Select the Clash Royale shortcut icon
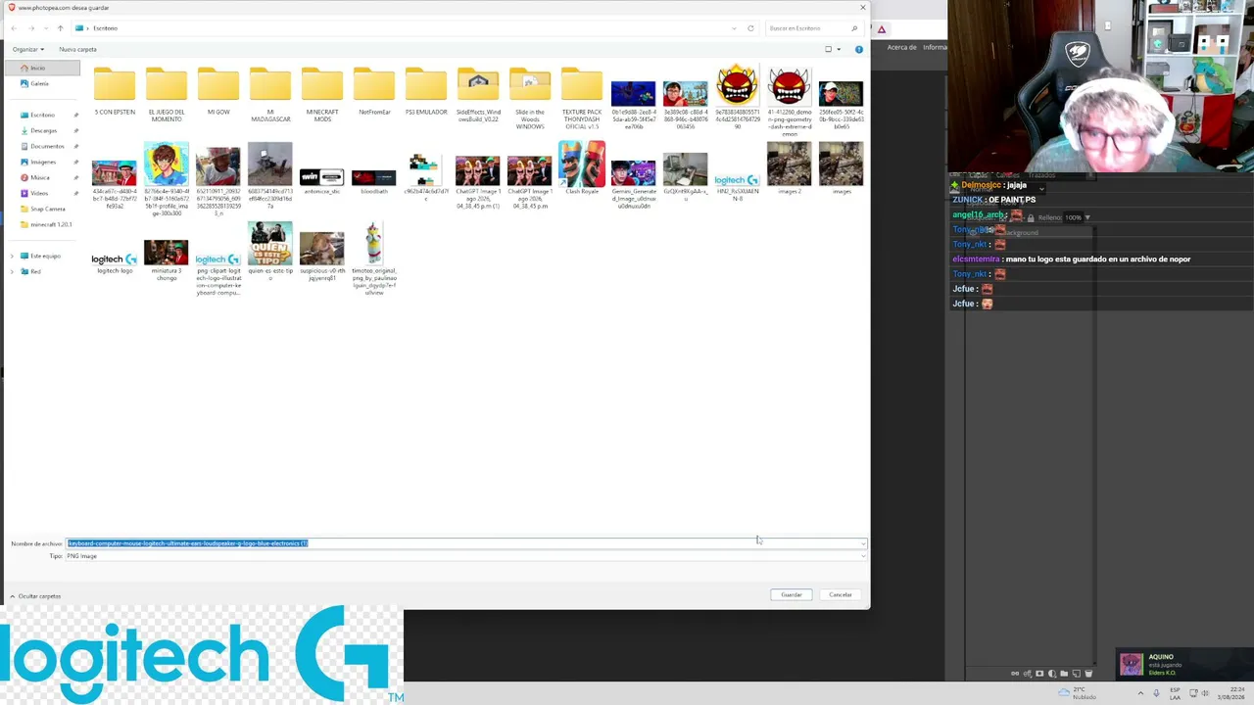 [582, 167]
